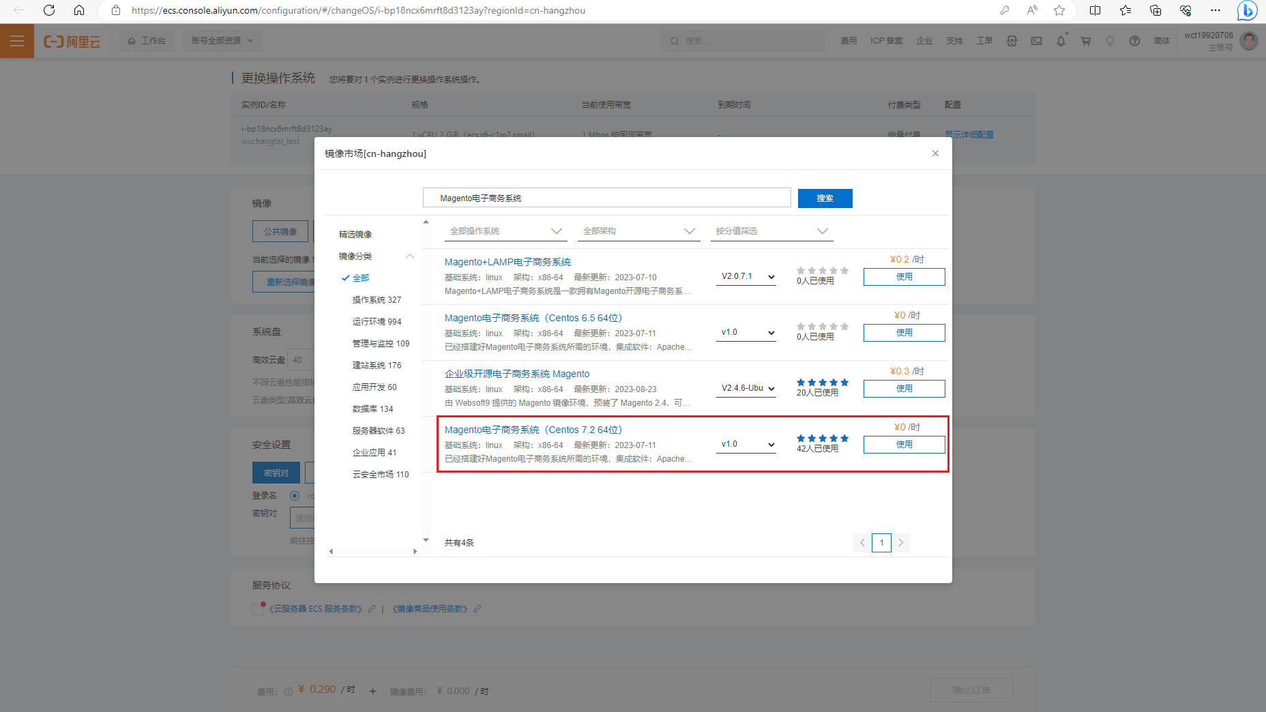Open version dropdown for Centos 6.5 image

(746, 333)
